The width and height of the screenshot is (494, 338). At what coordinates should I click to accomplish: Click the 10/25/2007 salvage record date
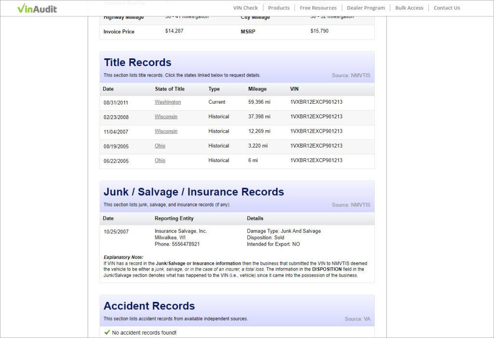(x=116, y=232)
